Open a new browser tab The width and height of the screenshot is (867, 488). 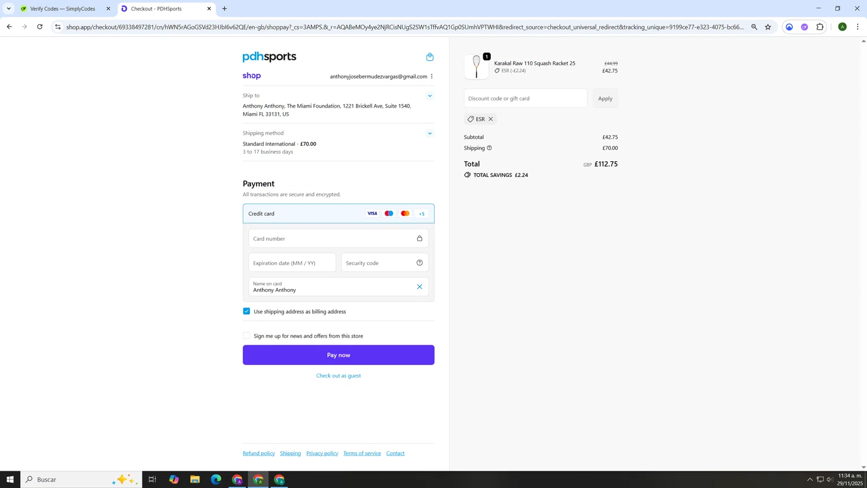click(225, 9)
